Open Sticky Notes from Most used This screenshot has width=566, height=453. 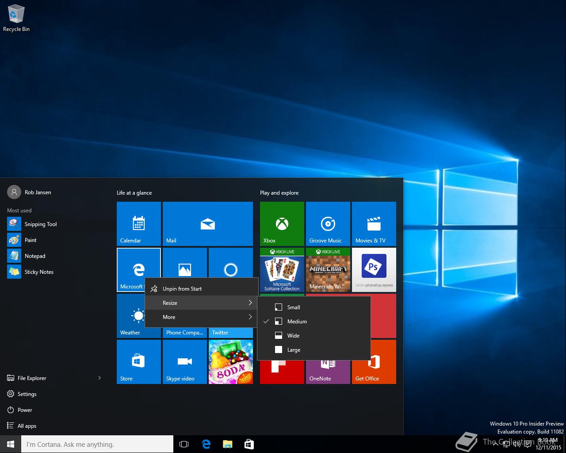tap(55, 272)
